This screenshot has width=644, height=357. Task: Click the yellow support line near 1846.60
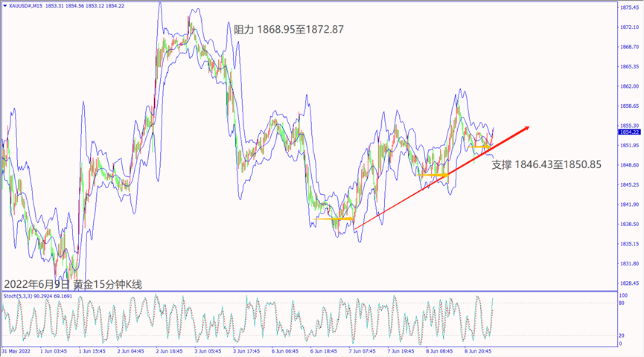[434, 175]
